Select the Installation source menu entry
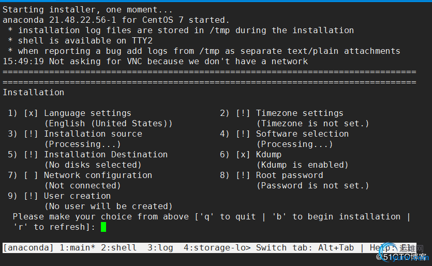 click(x=93, y=134)
